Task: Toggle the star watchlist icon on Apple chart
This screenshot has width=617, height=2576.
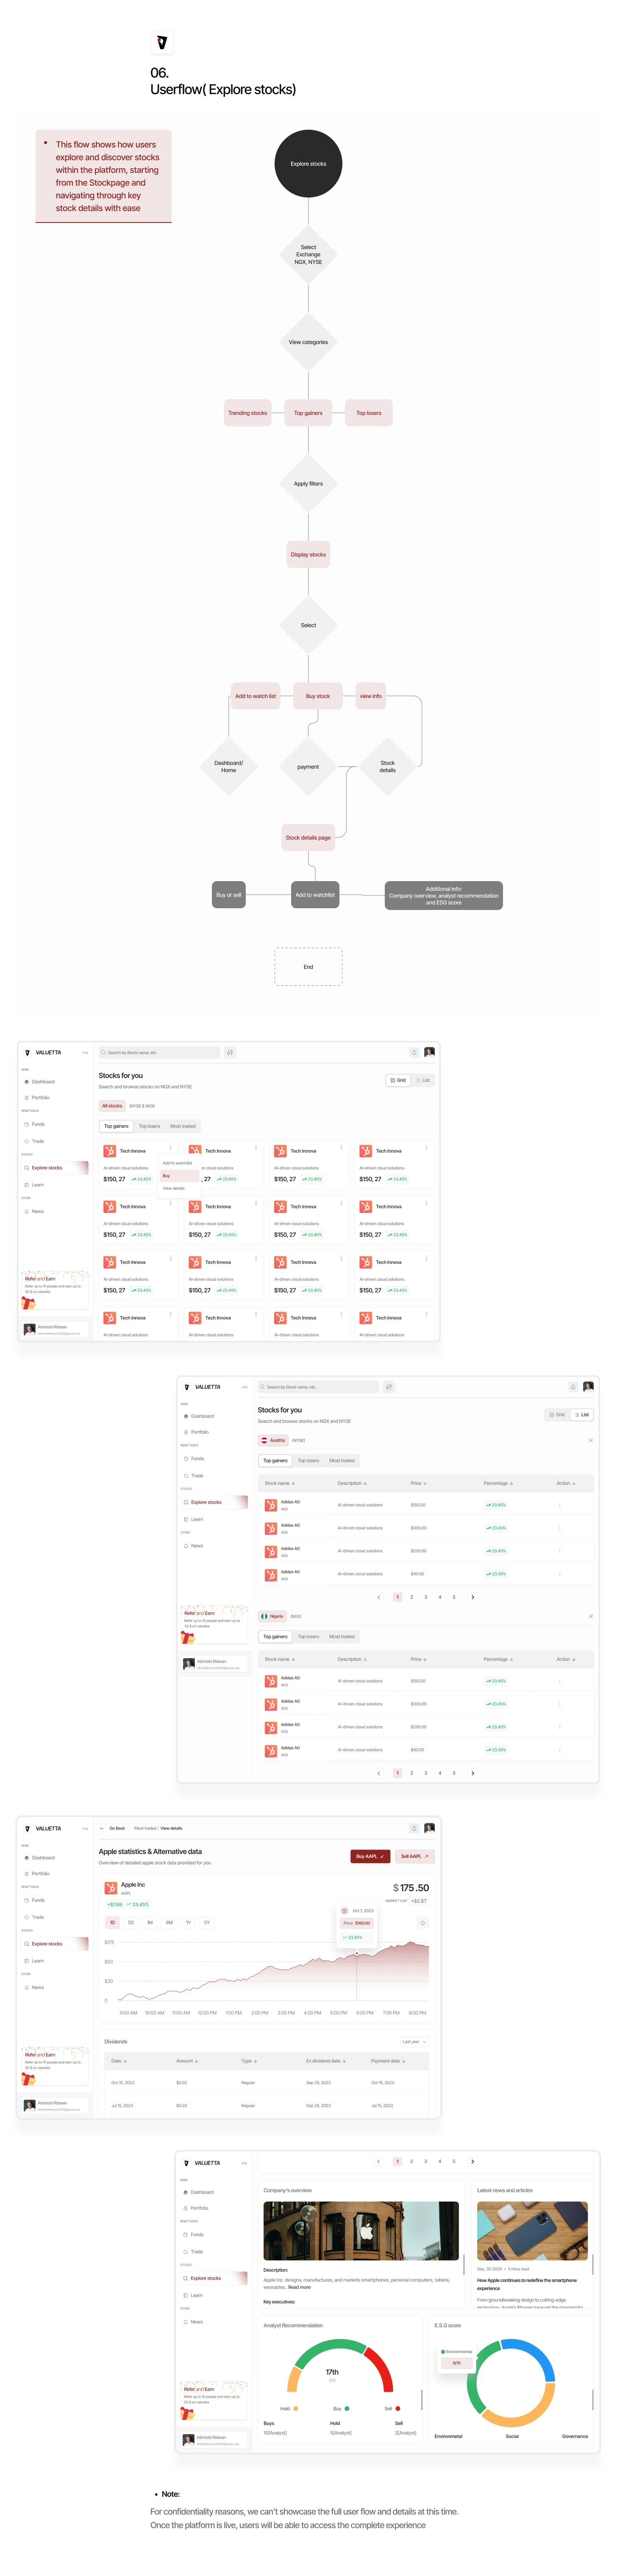Action: click(423, 1923)
